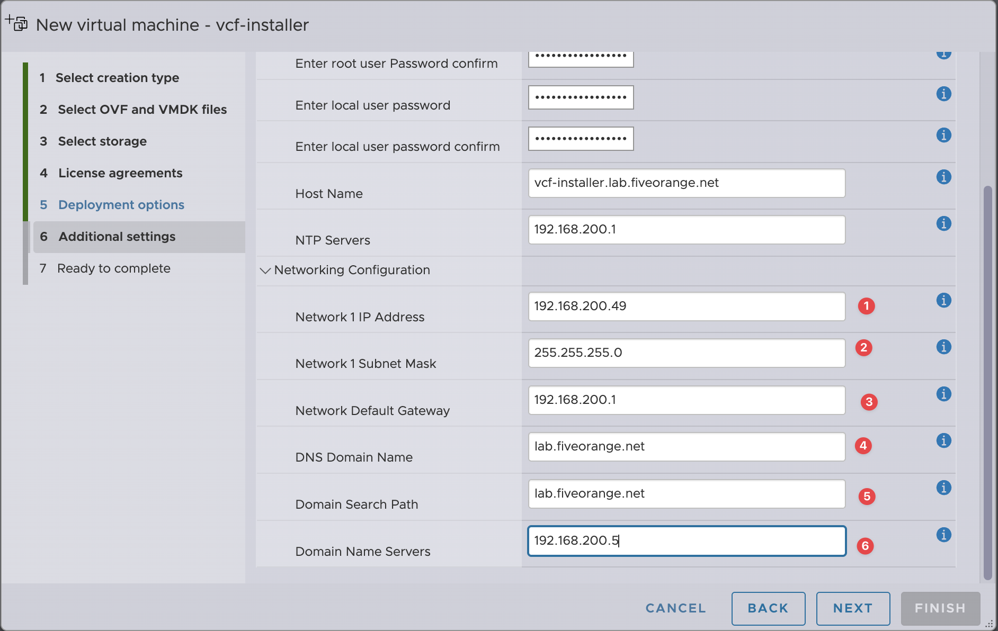
Task: Go to Select creation type step
Action: click(x=117, y=78)
